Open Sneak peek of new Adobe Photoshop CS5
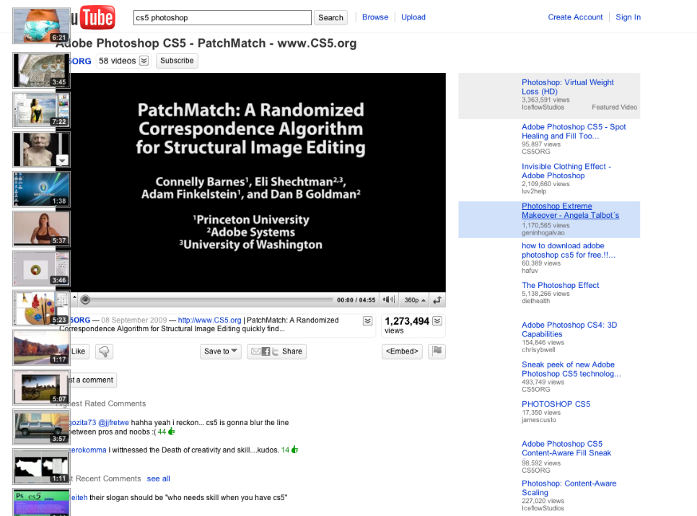 point(571,369)
